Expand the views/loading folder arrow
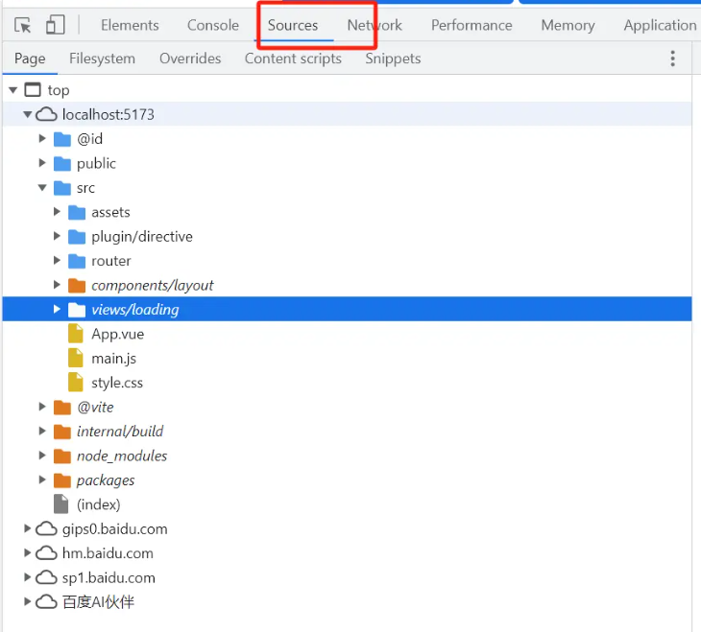 tap(57, 309)
